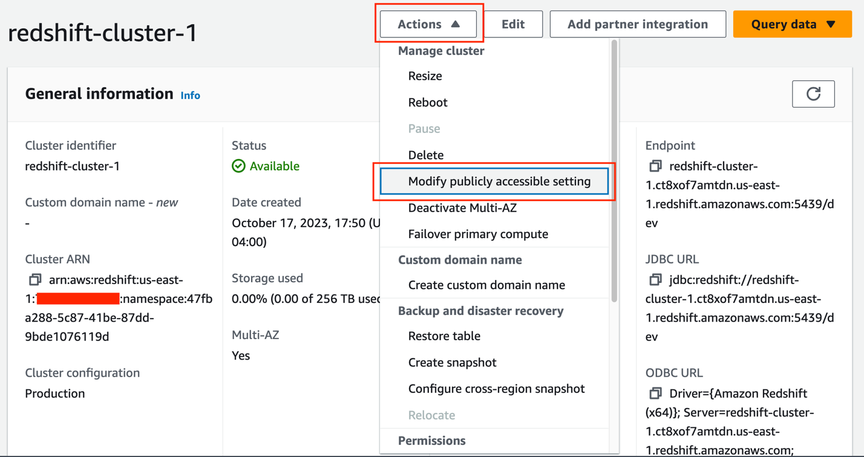Click the Actions menu scrollbar
Viewport: 864px width, 457px height.
coord(615,171)
